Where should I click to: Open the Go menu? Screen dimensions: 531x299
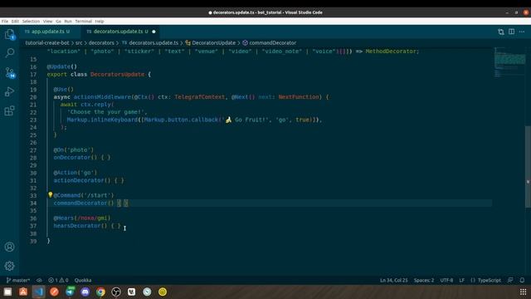(x=58, y=21)
